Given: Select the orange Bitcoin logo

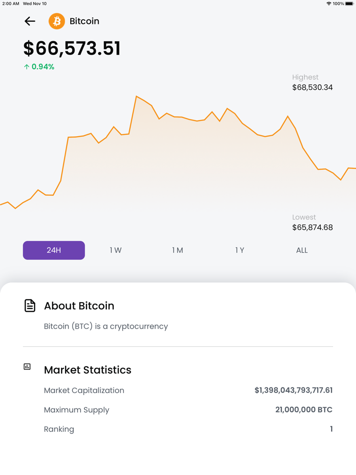Looking at the screenshot, I should tap(56, 21).
